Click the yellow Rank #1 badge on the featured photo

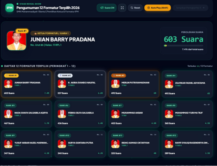(x=22, y=31)
